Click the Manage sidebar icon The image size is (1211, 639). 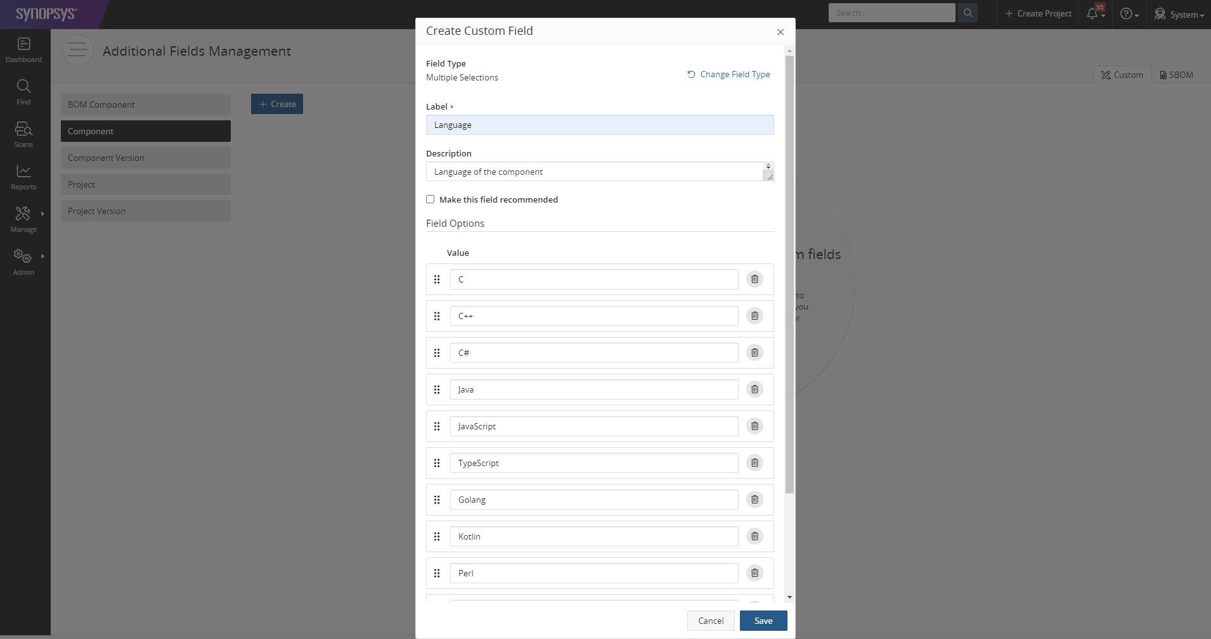pyautogui.click(x=23, y=218)
